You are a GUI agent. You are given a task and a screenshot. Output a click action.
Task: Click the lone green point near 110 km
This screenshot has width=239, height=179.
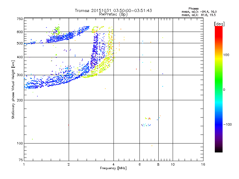coord(32,139)
